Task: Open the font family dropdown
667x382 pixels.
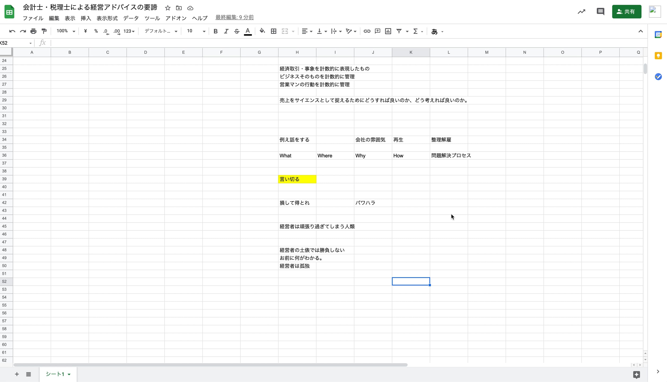Action: (160, 31)
